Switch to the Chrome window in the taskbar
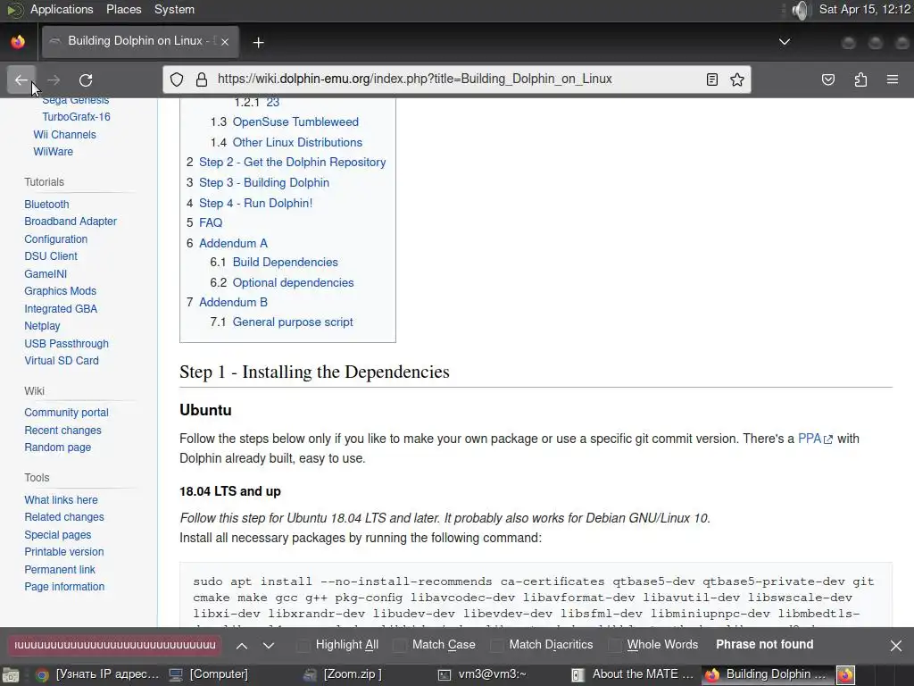 [x=96, y=674]
